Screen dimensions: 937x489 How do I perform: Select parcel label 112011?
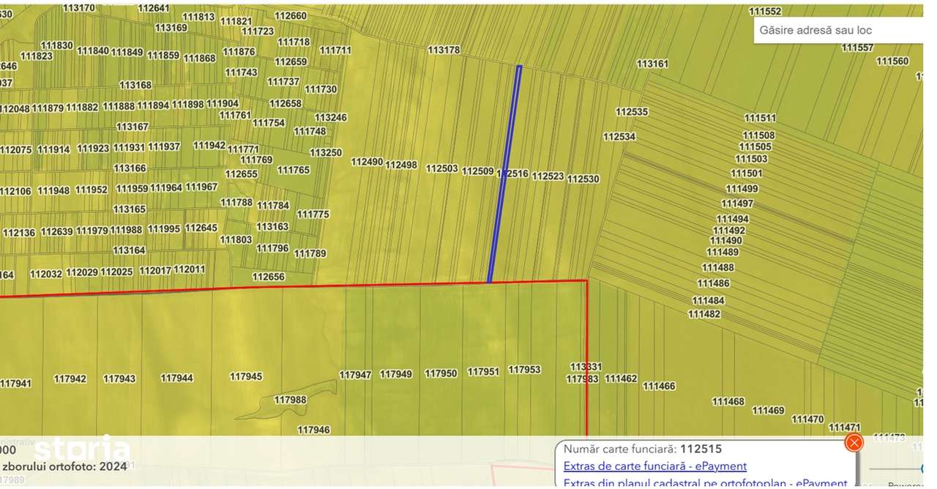[x=190, y=269]
